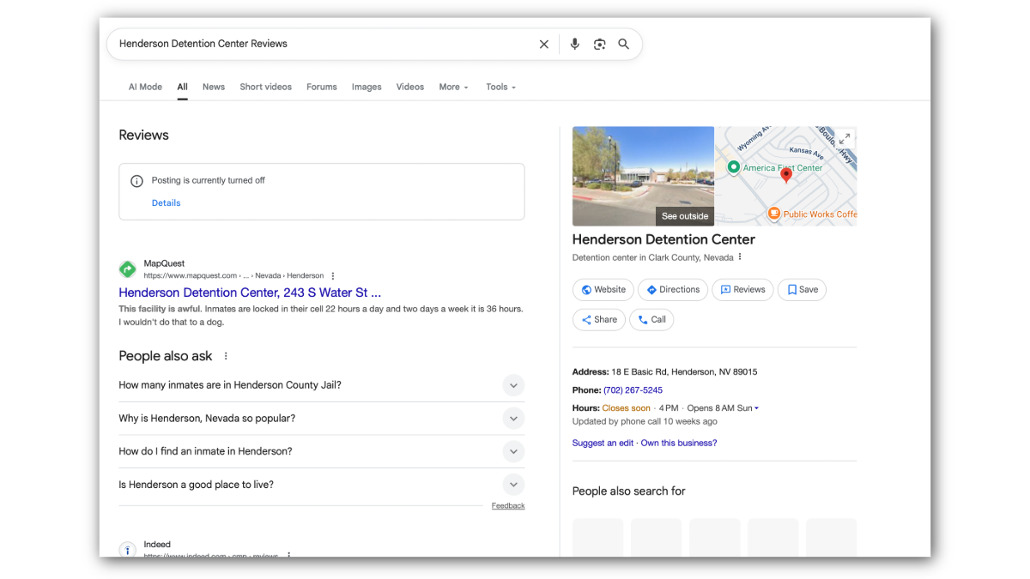Expand the hours dropdown next to Opens 8 AM Sun
Image resolution: width=1030 pixels, height=579 pixels.
tap(756, 408)
